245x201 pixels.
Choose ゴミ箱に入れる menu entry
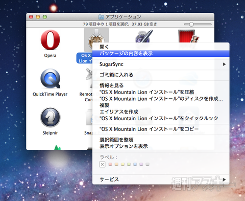tap(161, 75)
